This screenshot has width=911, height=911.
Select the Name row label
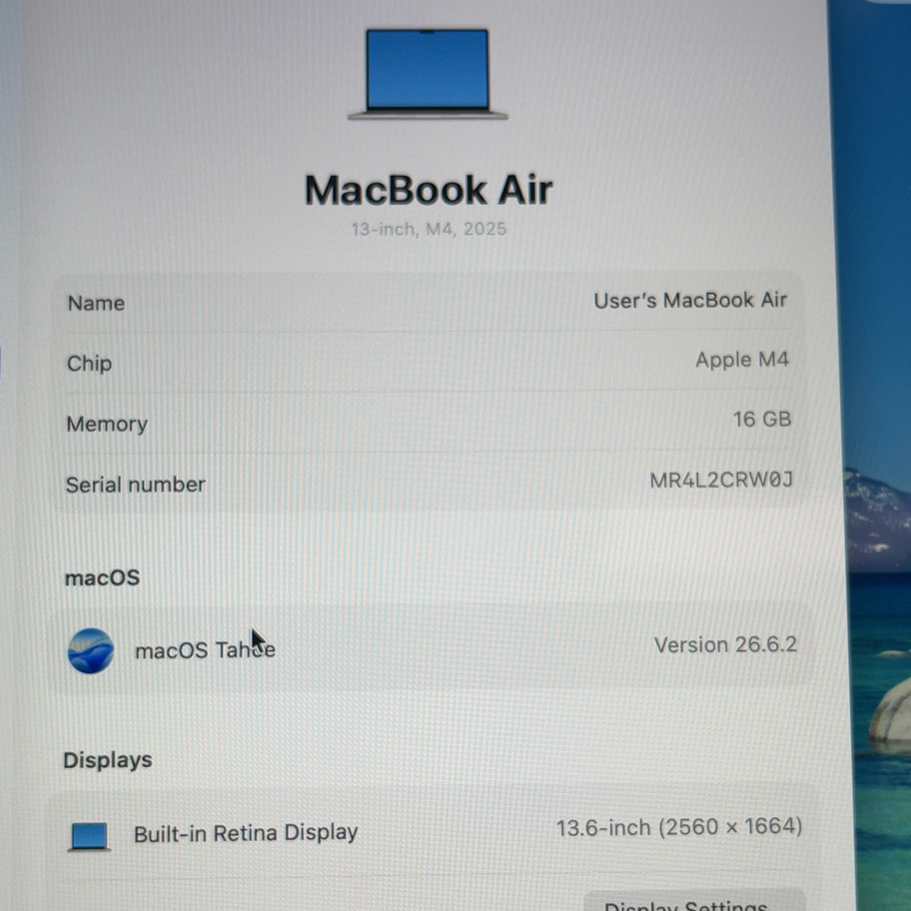(x=96, y=304)
